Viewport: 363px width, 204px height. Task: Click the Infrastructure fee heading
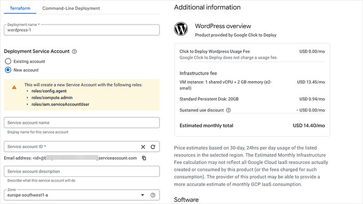point(198,73)
